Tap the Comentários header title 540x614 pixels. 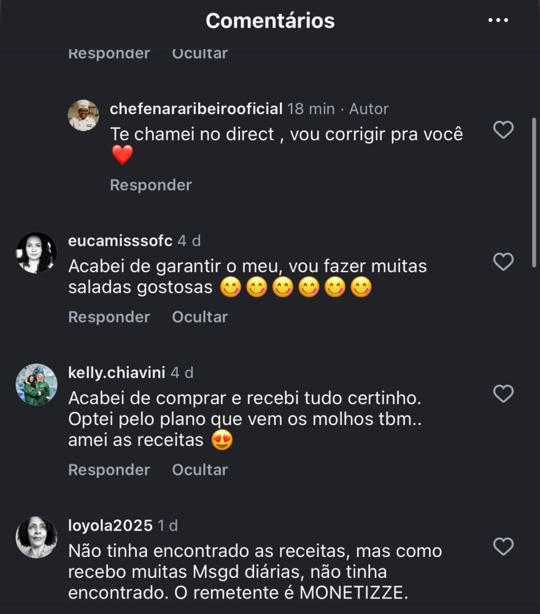[270, 20]
